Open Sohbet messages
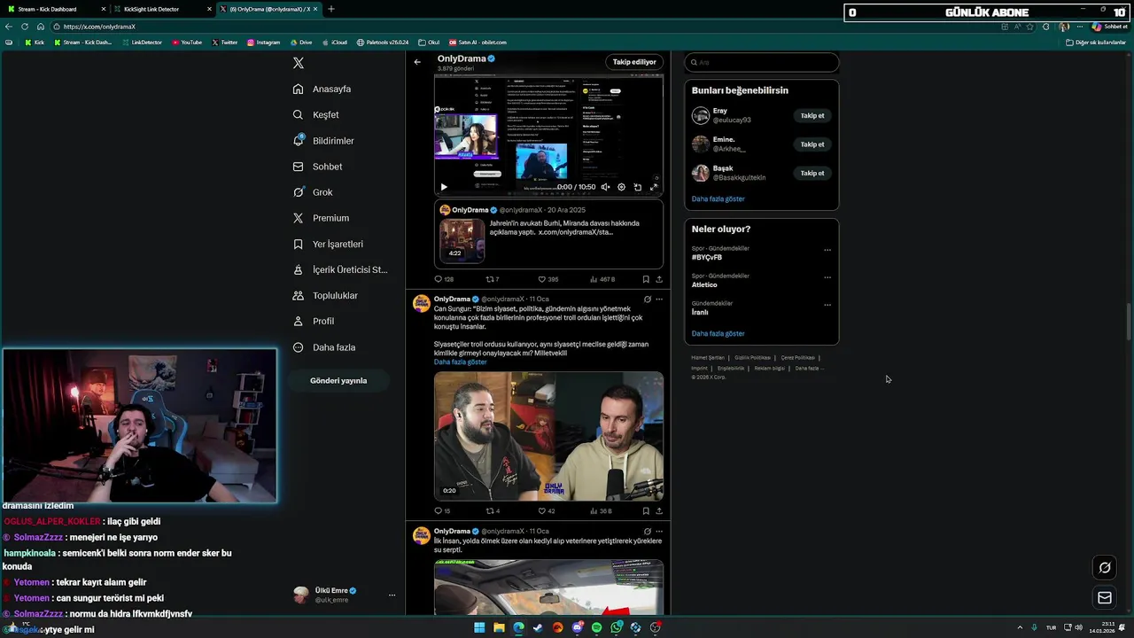The height and width of the screenshot is (638, 1134). point(317,166)
